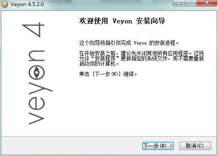Click the 取消(C) button
218x156 pixels.
[x=195, y=146]
